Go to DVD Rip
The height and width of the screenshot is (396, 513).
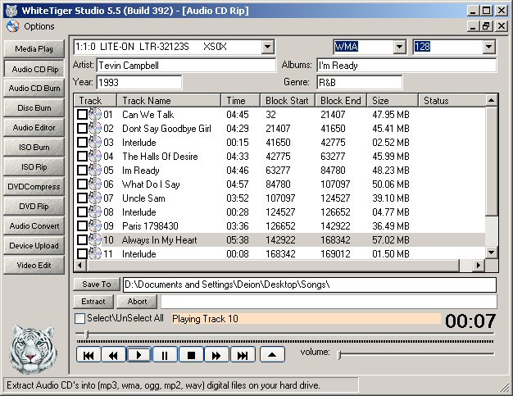point(34,206)
